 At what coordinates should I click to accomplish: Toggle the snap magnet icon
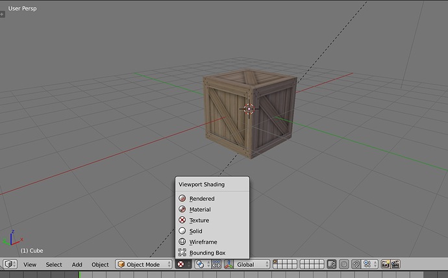pos(356,264)
